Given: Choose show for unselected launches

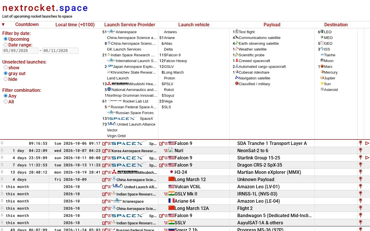Looking at the screenshot, I should coord(5,68).
